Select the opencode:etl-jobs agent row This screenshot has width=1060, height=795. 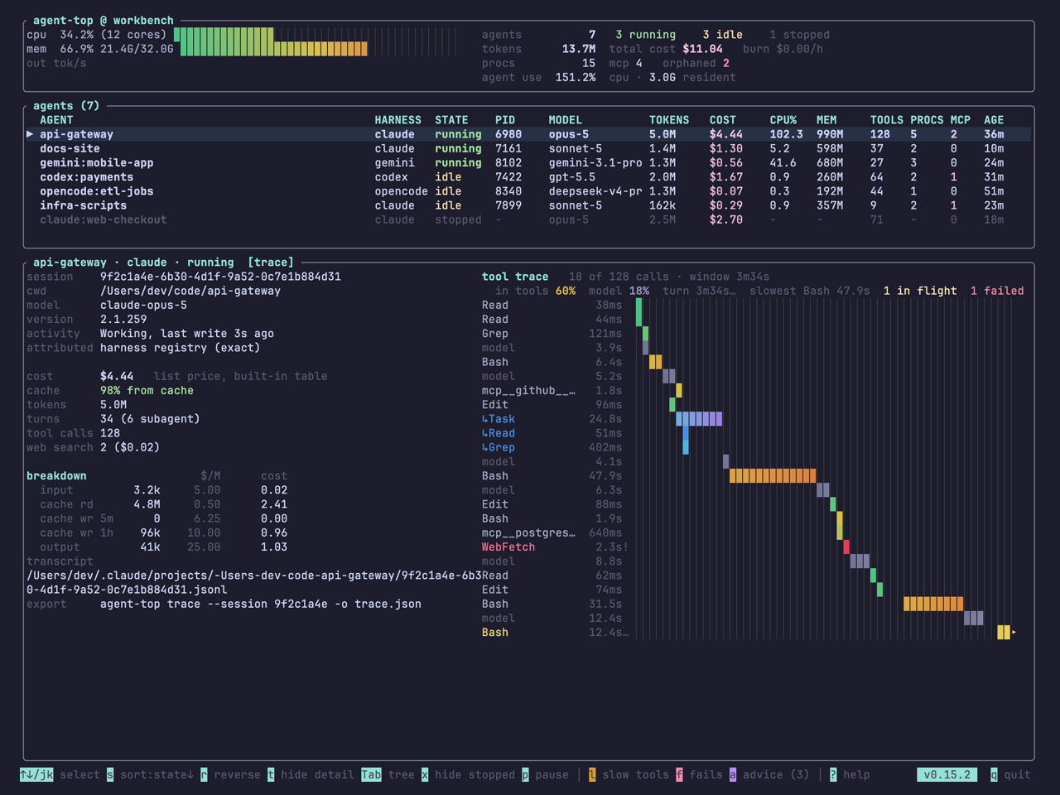click(x=528, y=191)
